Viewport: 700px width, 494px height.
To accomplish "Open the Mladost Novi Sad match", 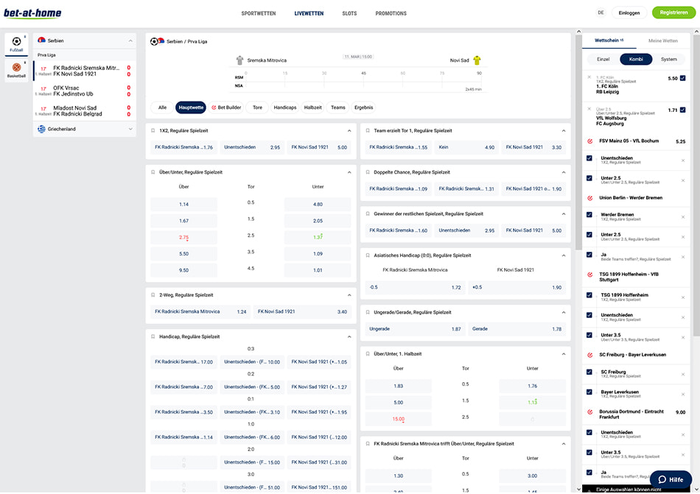I will coord(85,111).
